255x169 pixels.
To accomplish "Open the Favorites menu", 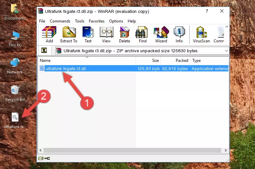I will pyautogui.click(x=96, y=21).
